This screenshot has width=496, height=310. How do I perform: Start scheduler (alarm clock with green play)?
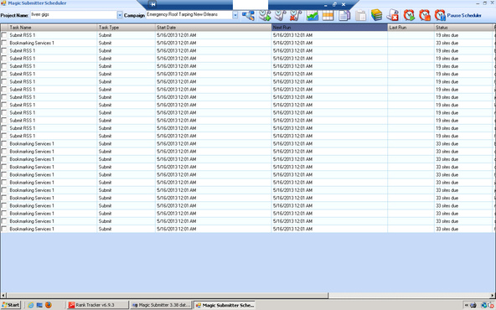point(409,15)
